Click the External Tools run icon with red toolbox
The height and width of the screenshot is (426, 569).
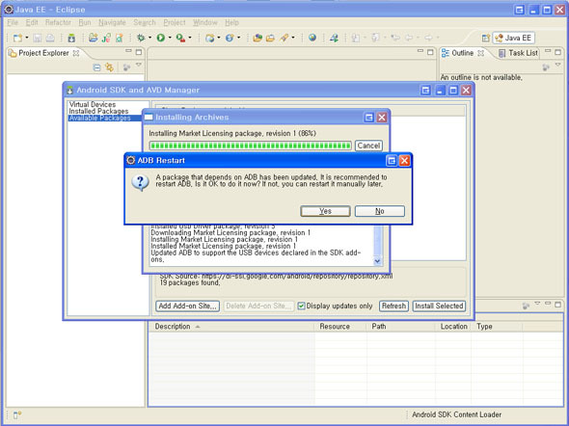180,38
